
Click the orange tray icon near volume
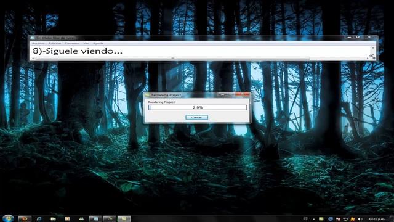pos(353,220)
